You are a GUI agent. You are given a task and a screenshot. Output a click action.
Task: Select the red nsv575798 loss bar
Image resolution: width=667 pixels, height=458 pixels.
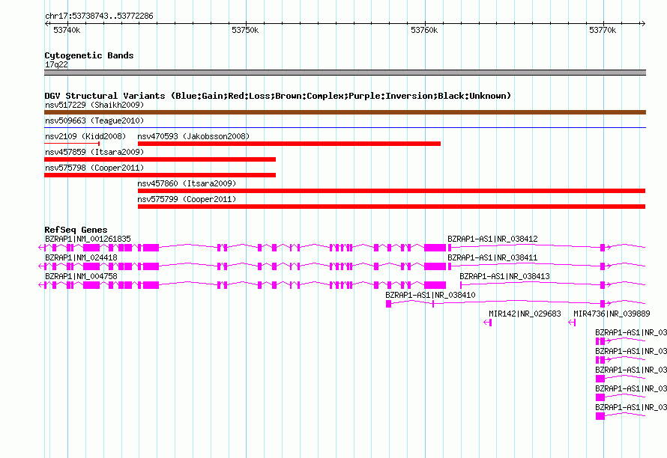pyautogui.click(x=160, y=175)
